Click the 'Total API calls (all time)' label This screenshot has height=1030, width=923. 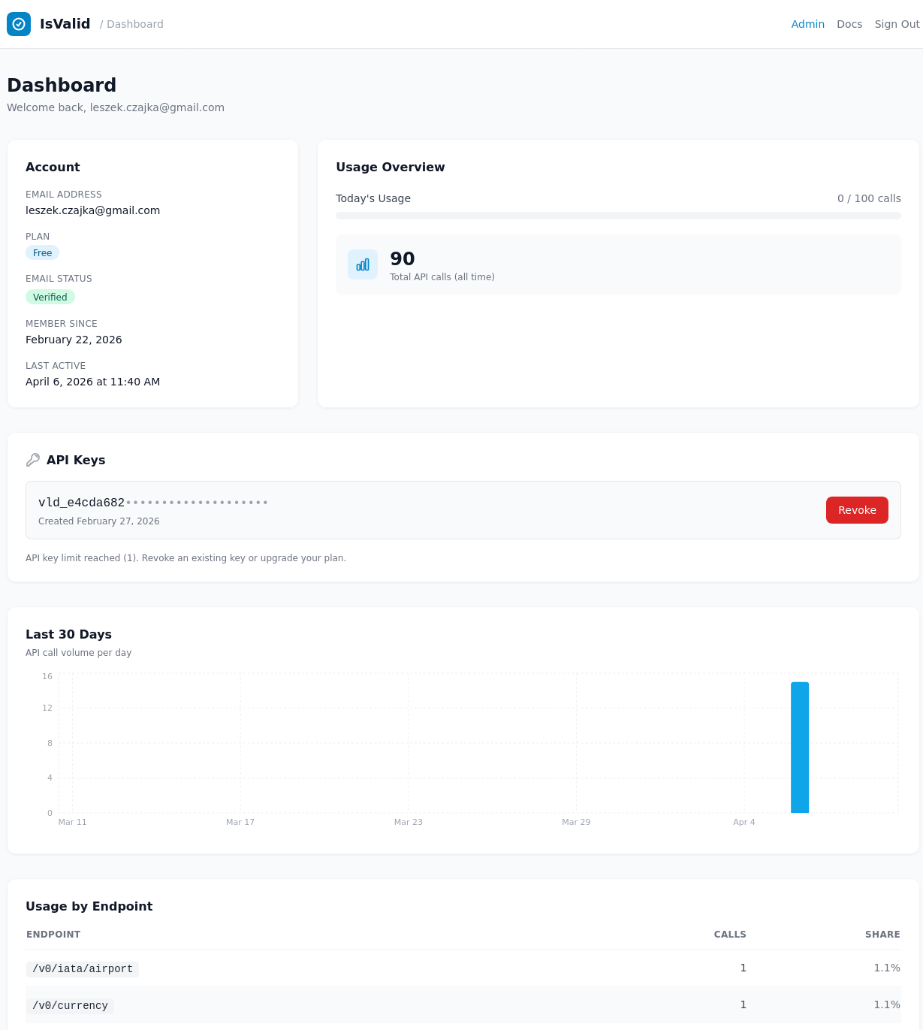click(442, 277)
